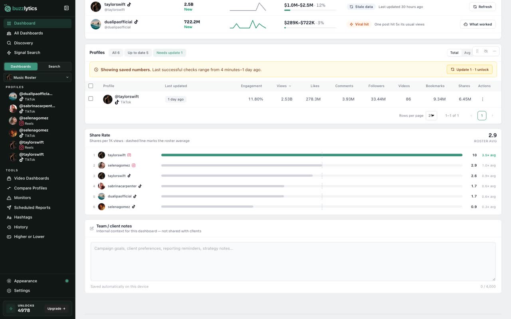Click the What worked button
The image size is (511, 319).
click(478, 24)
